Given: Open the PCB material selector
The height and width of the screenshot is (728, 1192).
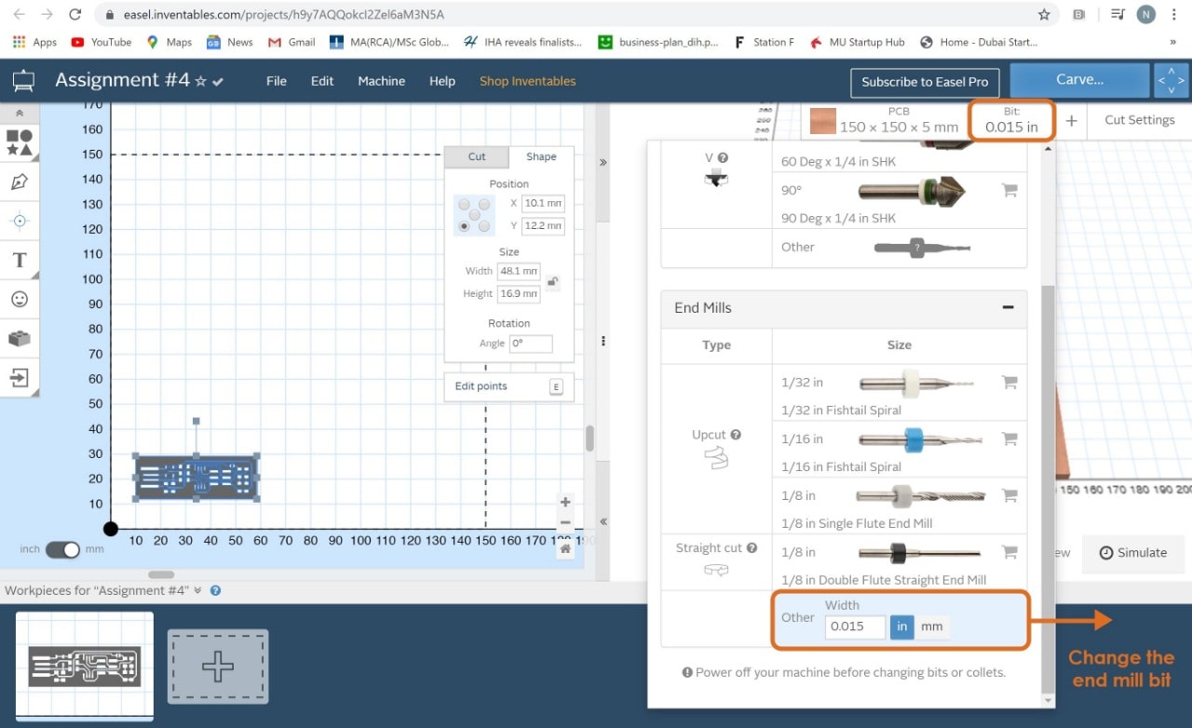Looking at the screenshot, I should [885, 120].
